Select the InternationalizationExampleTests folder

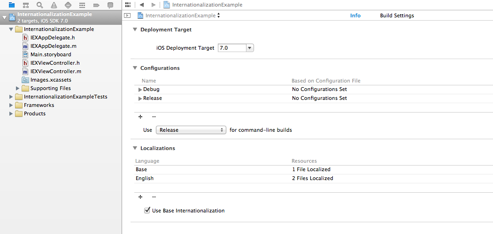click(x=62, y=97)
